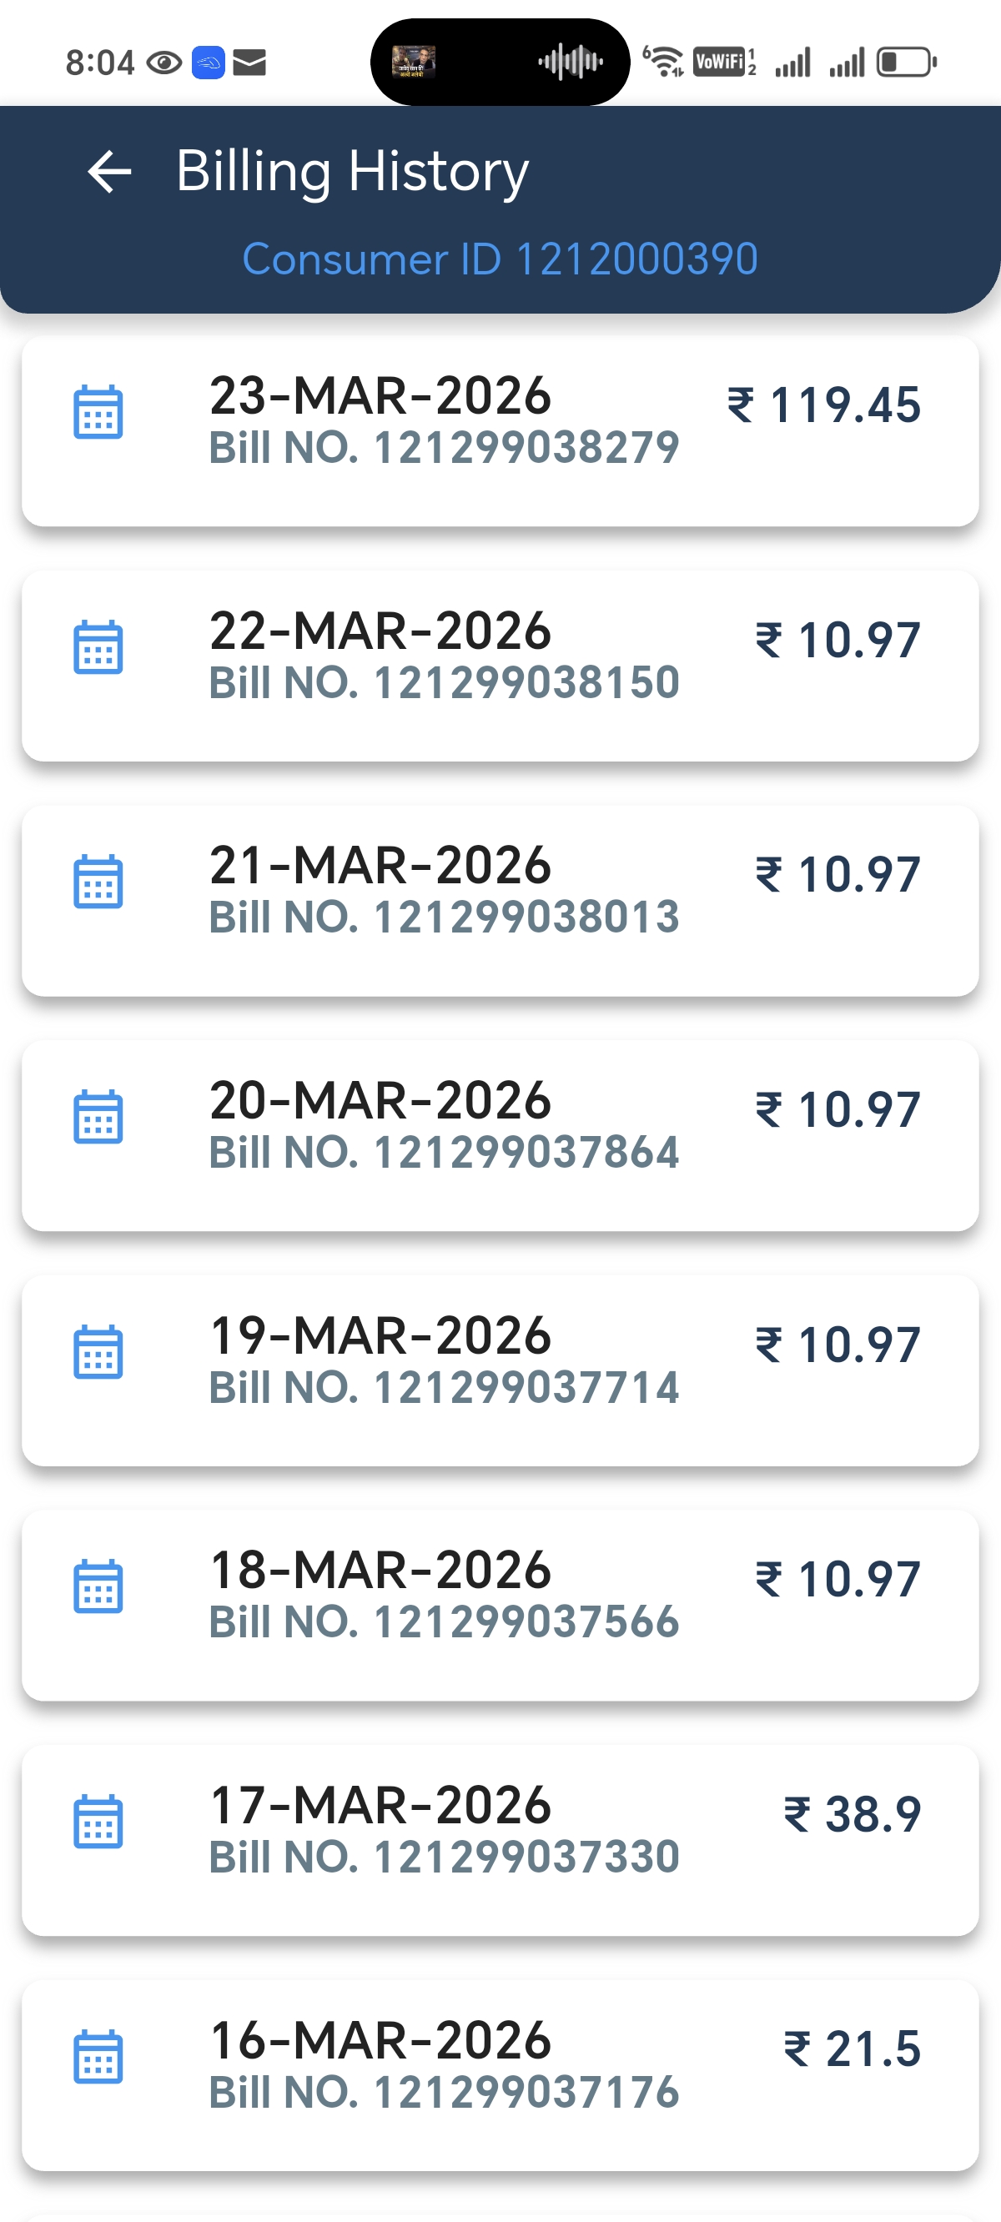This screenshot has width=1001, height=2222.
Task: Tap Consumer ID 1212000390 text
Action: [500, 259]
